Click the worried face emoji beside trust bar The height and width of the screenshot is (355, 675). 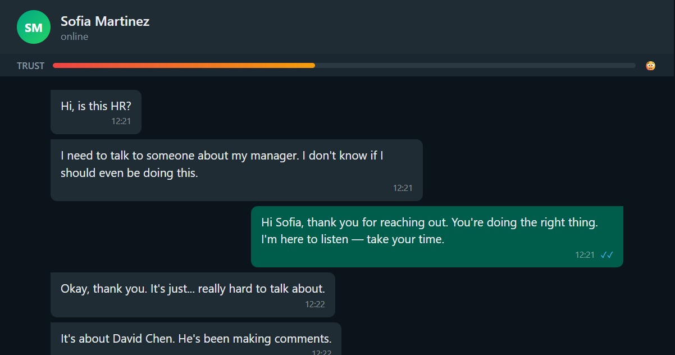click(x=650, y=66)
